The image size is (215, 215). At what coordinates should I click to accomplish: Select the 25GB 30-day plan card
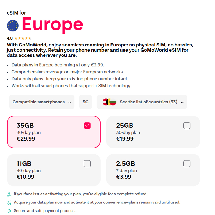point(153,132)
